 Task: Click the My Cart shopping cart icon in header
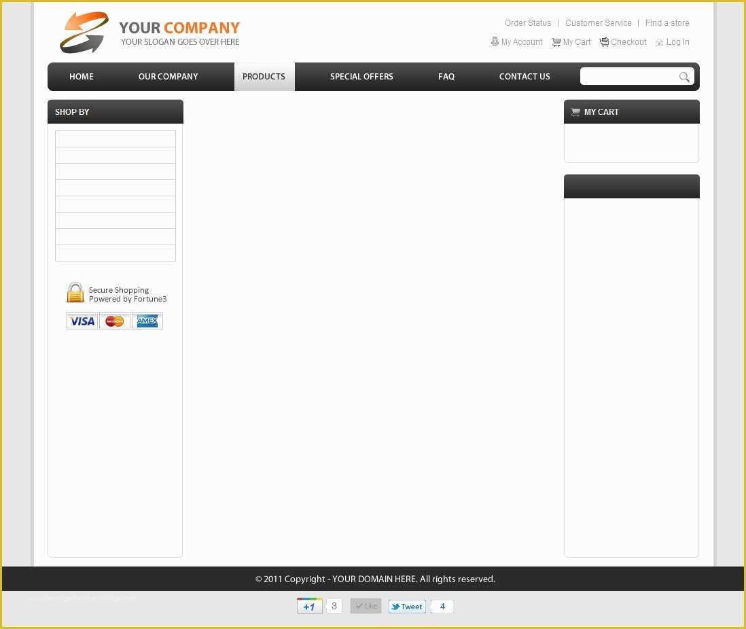[x=556, y=42]
